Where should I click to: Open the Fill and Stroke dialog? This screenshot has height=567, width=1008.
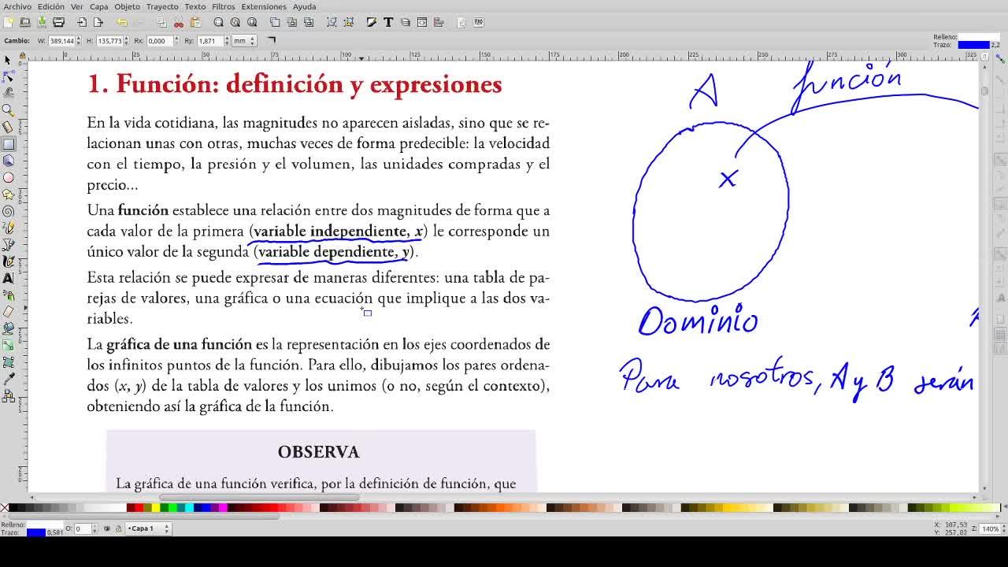pos(372,22)
